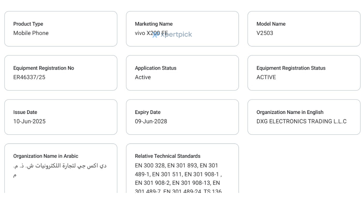Screen dimensions: 361x205
Task: Select the Relative Technical Standards heading
Action: [168, 156]
